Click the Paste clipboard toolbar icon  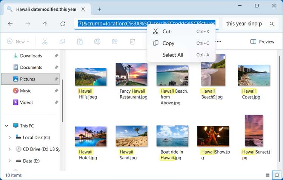[80, 42]
